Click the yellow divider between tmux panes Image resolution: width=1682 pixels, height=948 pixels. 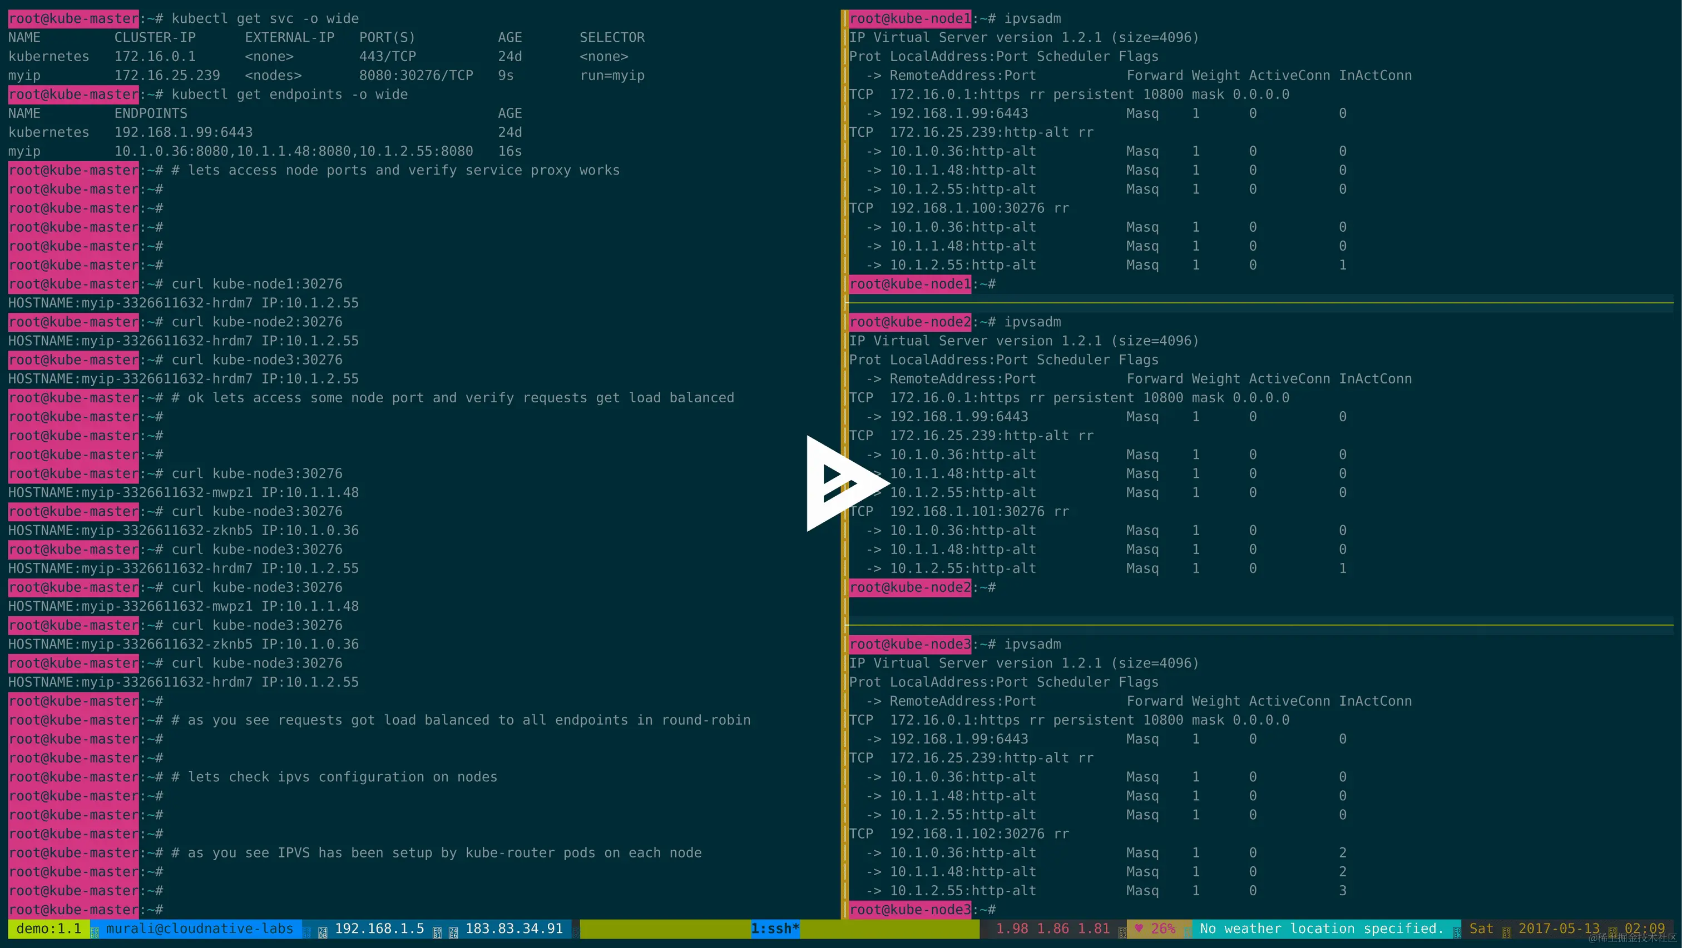point(844,457)
